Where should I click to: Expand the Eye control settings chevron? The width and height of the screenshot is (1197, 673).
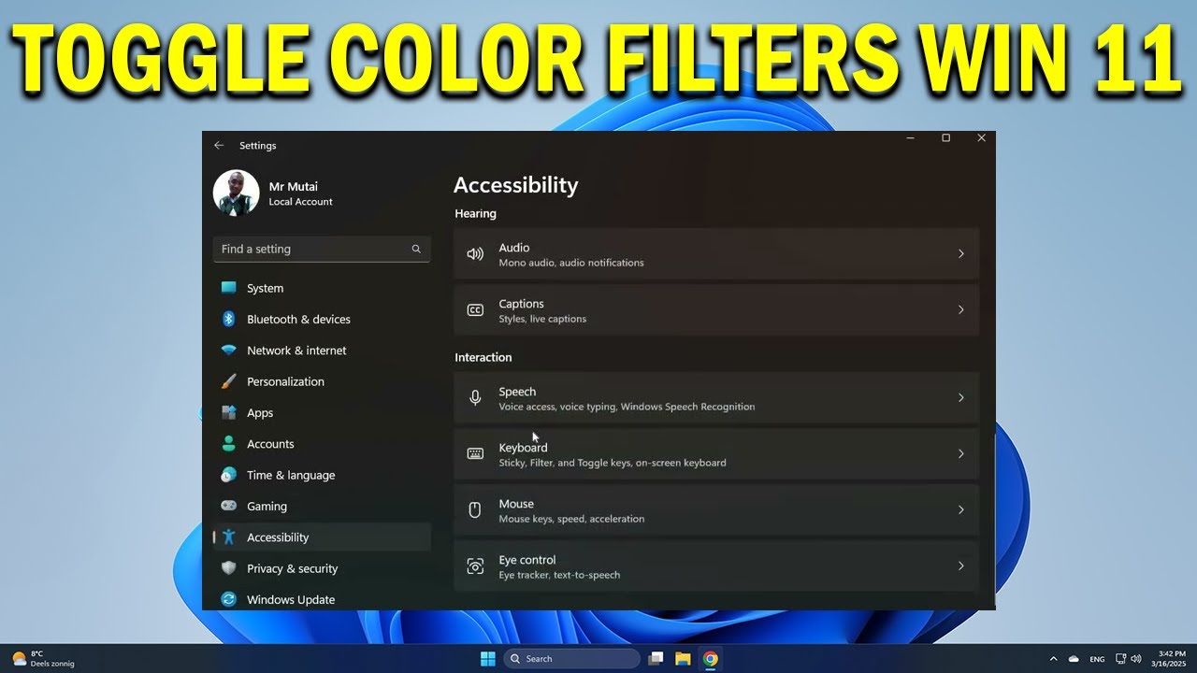coord(960,566)
